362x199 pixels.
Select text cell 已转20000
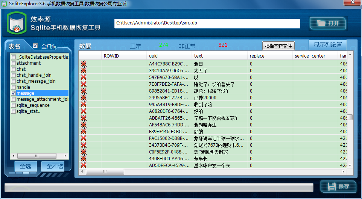(219, 98)
